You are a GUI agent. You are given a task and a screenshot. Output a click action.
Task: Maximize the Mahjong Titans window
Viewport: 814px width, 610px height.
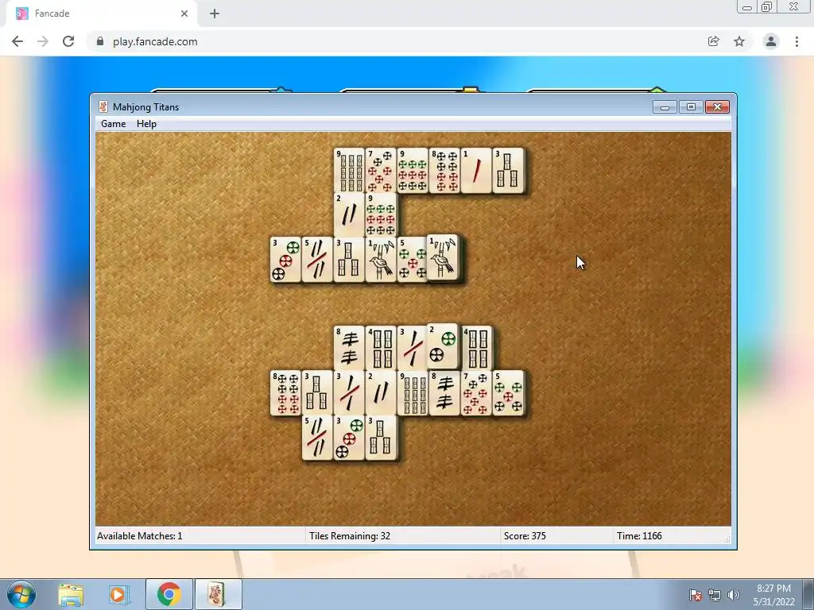click(x=691, y=107)
